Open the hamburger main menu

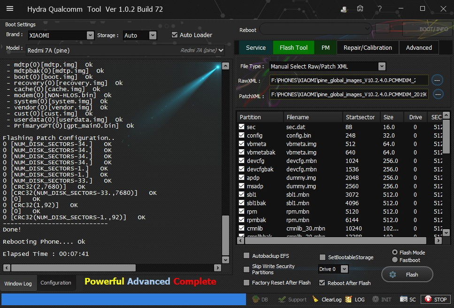click(x=10, y=8)
